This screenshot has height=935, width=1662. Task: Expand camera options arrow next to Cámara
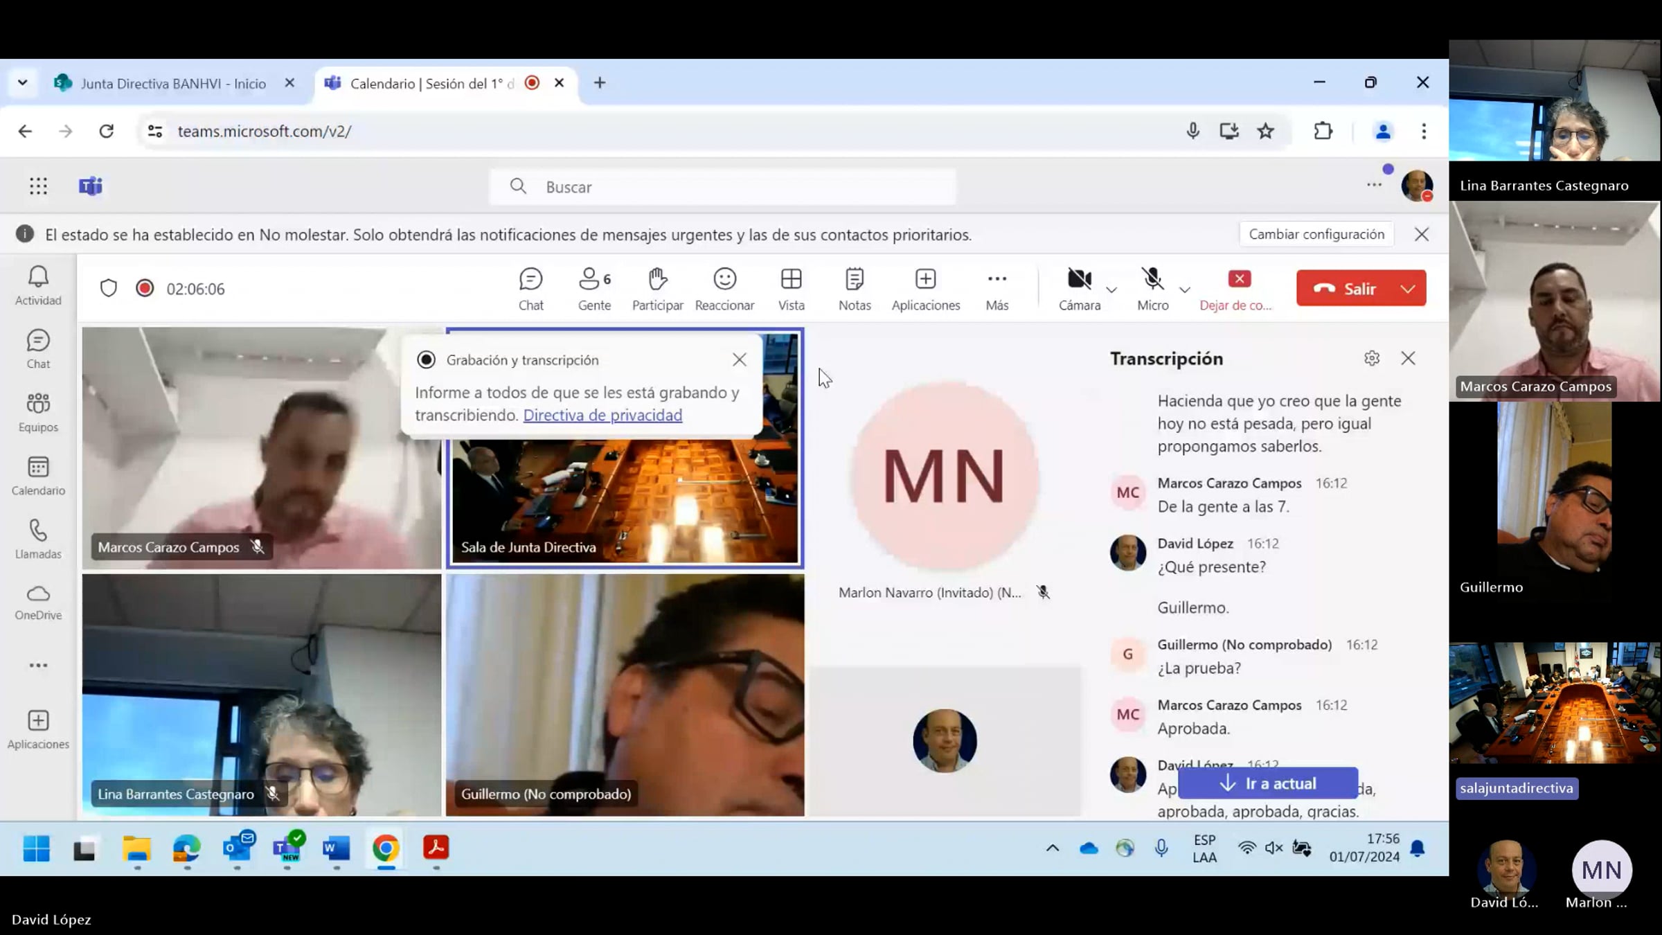pyautogui.click(x=1112, y=290)
